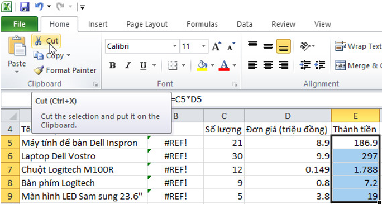Toggle Italic formatting
This screenshot has height=204, width=382.
pos(127,65)
